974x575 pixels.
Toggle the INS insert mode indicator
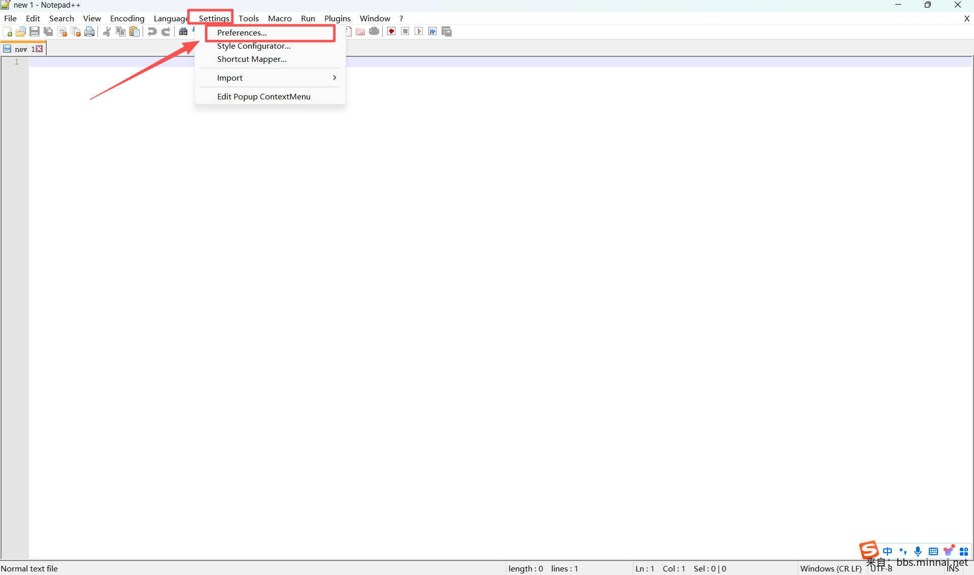[x=953, y=569]
